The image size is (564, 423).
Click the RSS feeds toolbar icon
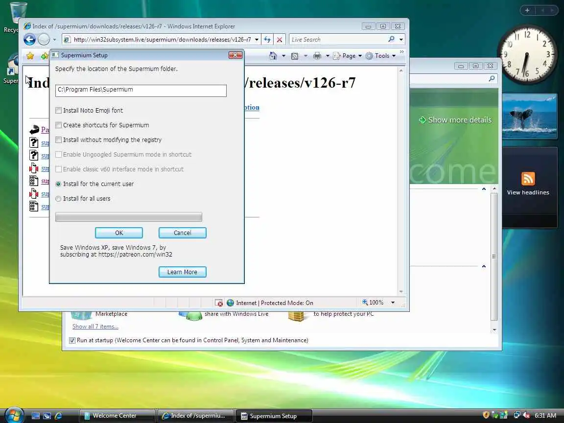click(295, 56)
